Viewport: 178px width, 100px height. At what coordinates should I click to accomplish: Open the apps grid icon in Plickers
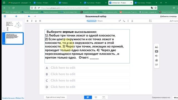click(x=5, y=16)
